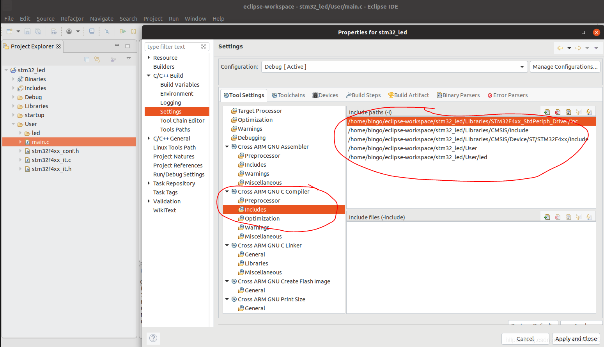Open the Configuration combo box
The image size is (604, 347).
[x=394, y=67]
